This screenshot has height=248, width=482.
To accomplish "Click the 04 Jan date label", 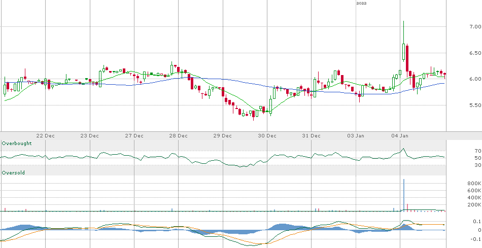I will 400,135.
